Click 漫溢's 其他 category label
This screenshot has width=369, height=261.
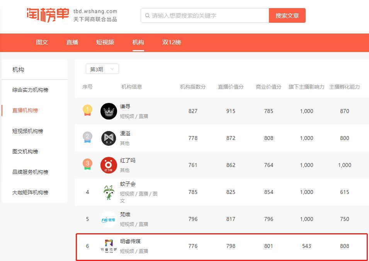pos(125,143)
